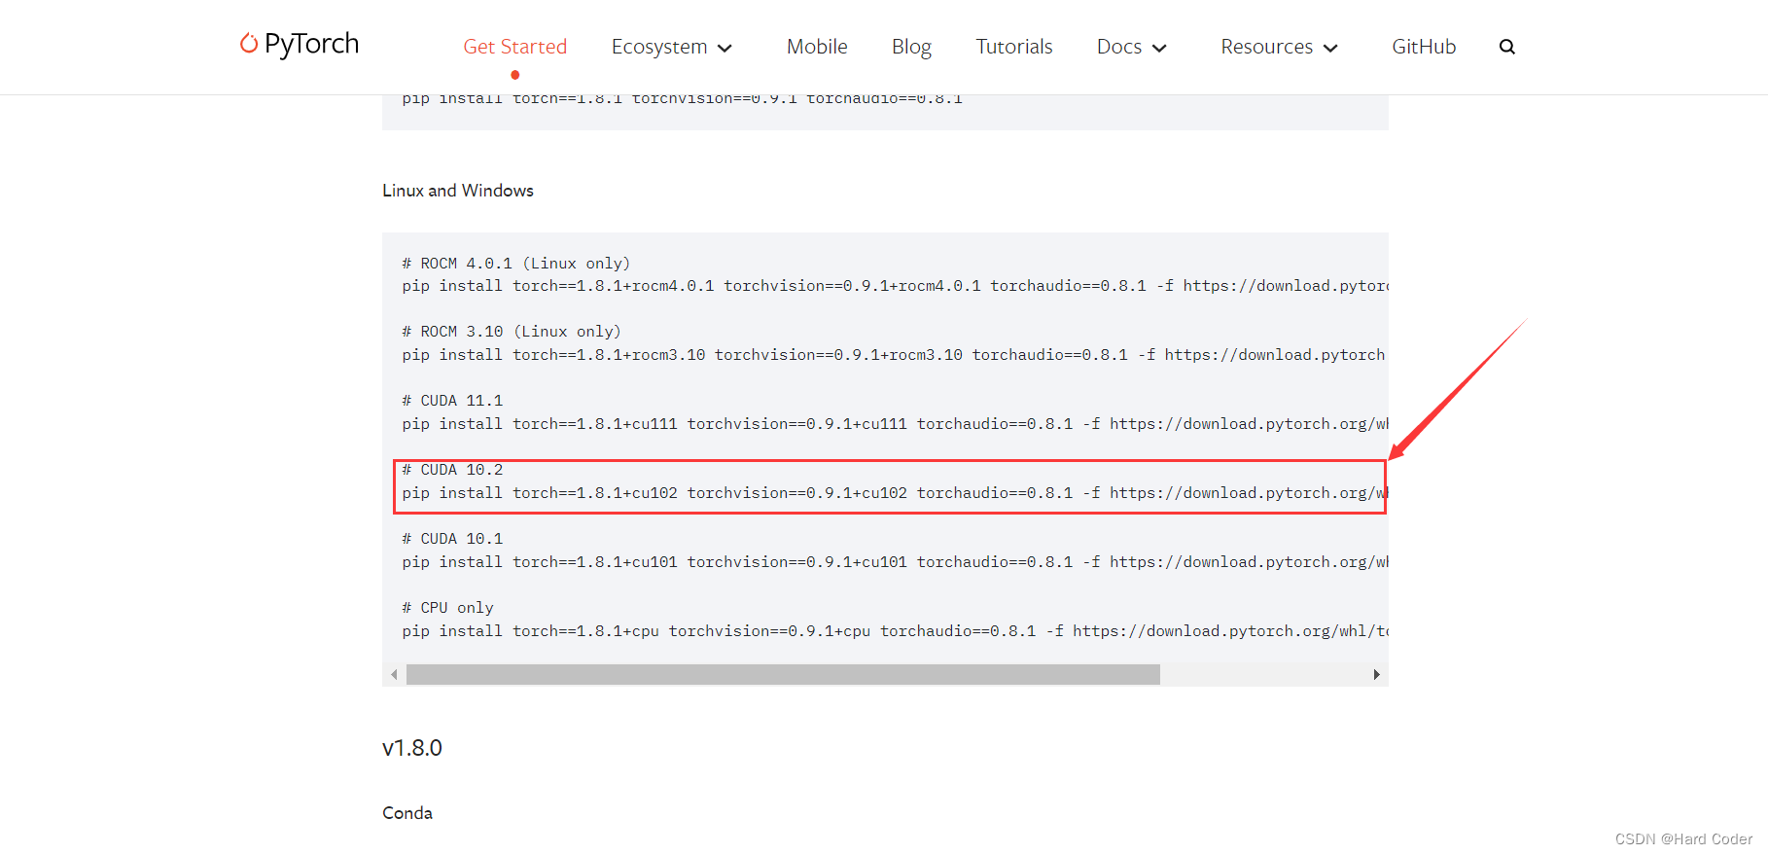Click the PyTorch logo
The width and height of the screenshot is (1768, 854).
300,44
